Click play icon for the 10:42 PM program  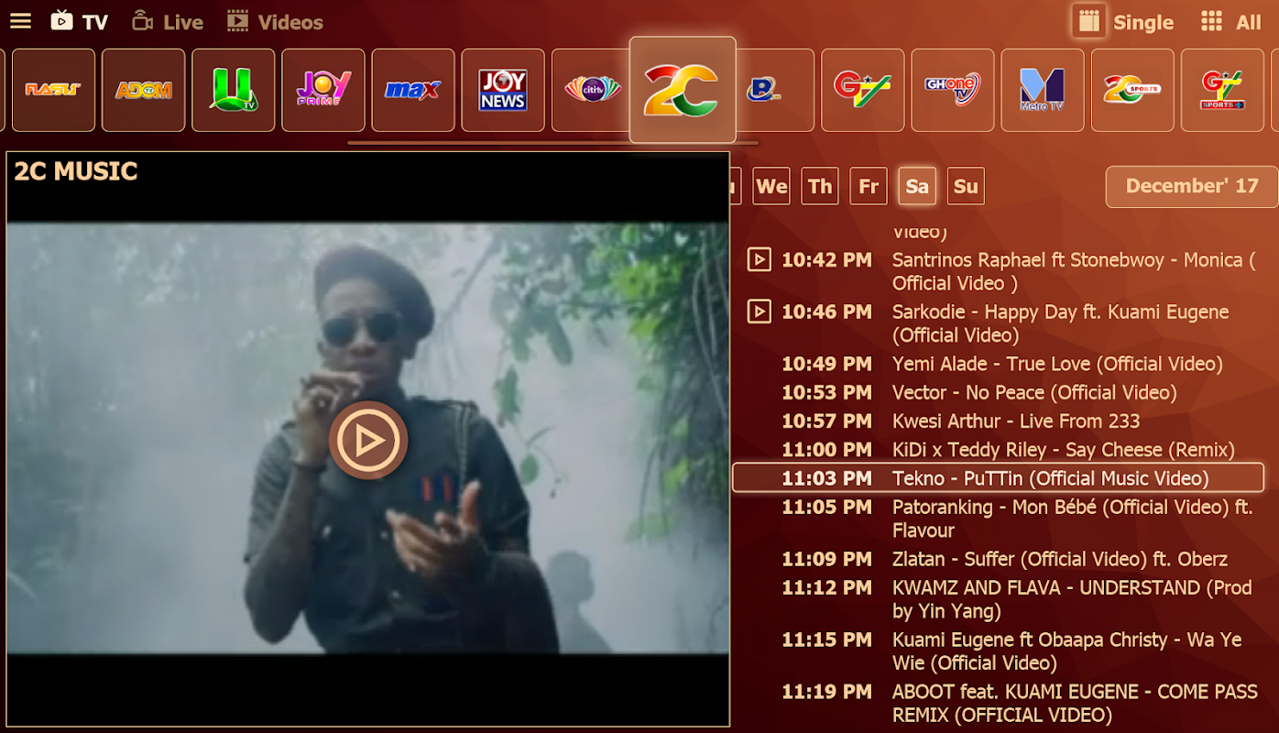759,259
